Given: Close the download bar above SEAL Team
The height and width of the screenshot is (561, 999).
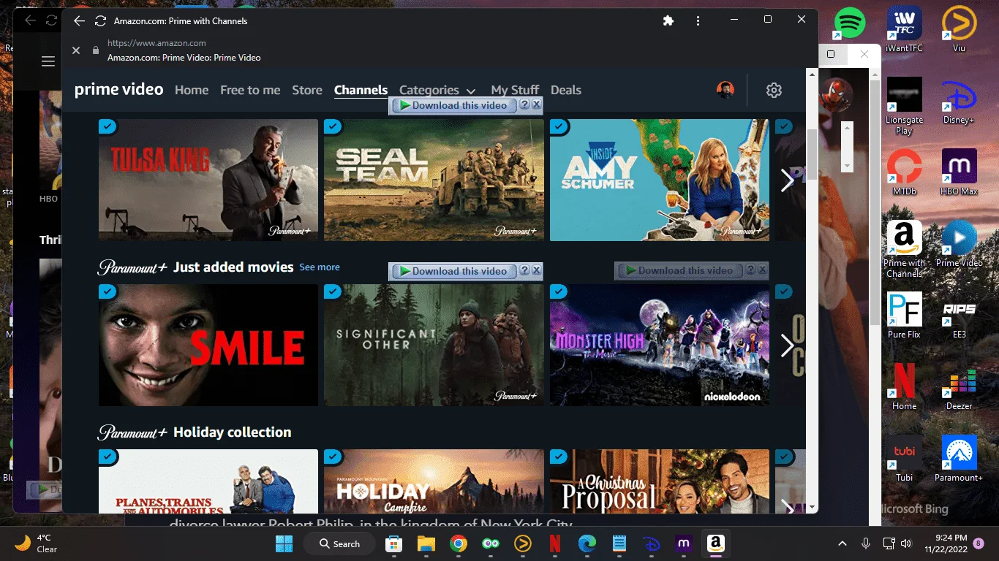Looking at the screenshot, I should point(536,105).
